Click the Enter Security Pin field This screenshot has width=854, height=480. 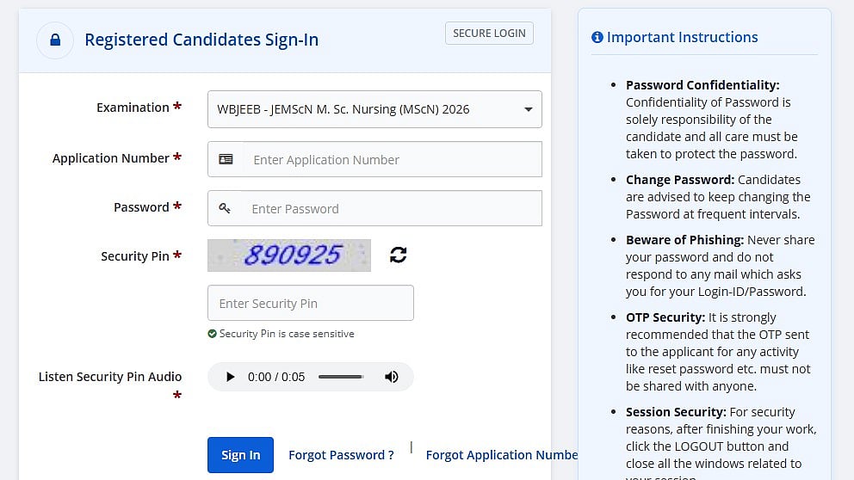[x=311, y=304]
